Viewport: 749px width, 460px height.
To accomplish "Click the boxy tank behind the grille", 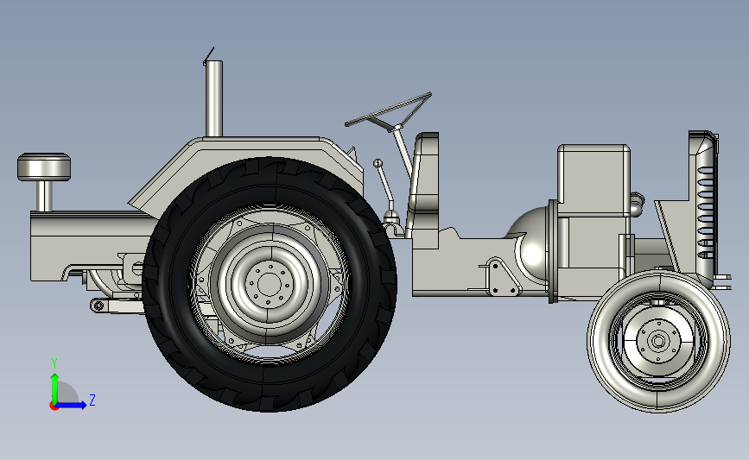I will pos(593,180).
